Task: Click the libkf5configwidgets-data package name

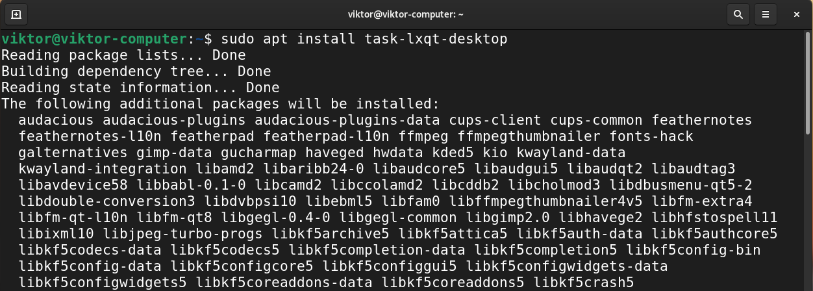Action: pos(567,266)
